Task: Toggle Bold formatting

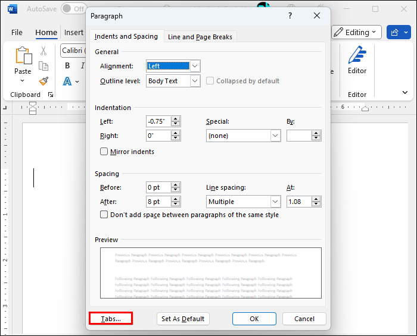Action: pyautogui.click(x=67, y=65)
